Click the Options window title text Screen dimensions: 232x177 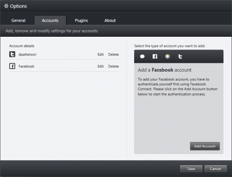pyautogui.click(x=18, y=6)
